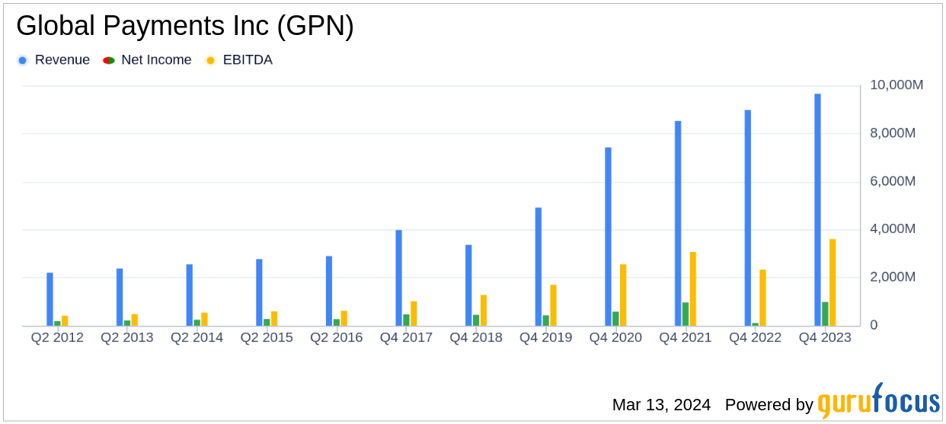946x424 pixels.
Task: Click the Q2 2016 axis label
Action: tap(337, 337)
